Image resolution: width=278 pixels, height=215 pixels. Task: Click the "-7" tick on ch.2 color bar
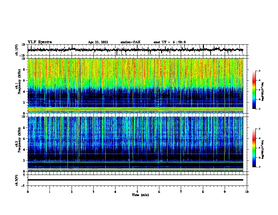[x=259, y=167]
